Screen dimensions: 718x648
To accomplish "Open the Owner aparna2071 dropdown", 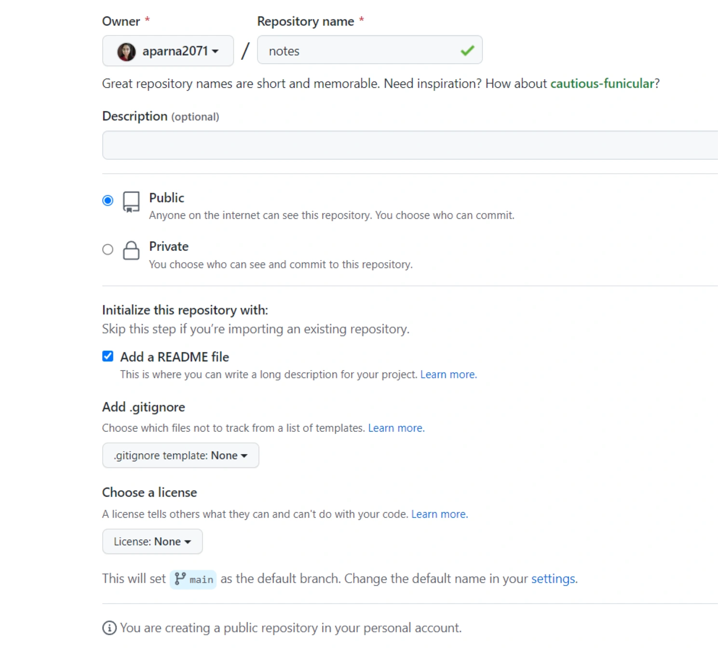I will tap(168, 51).
